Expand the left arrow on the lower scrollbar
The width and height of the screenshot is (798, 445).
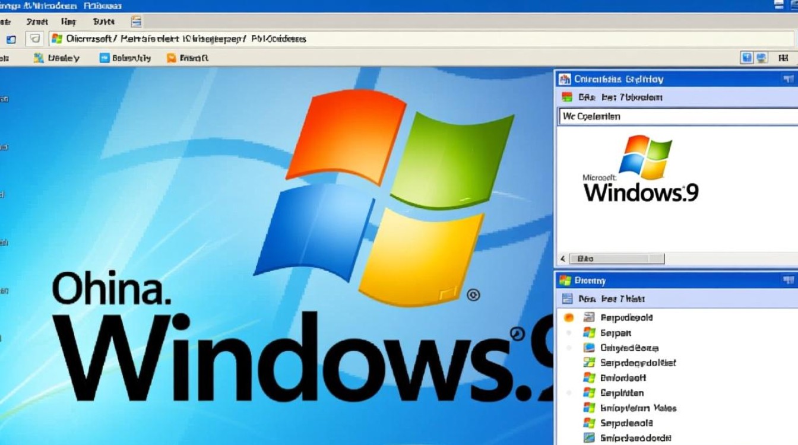(562, 259)
